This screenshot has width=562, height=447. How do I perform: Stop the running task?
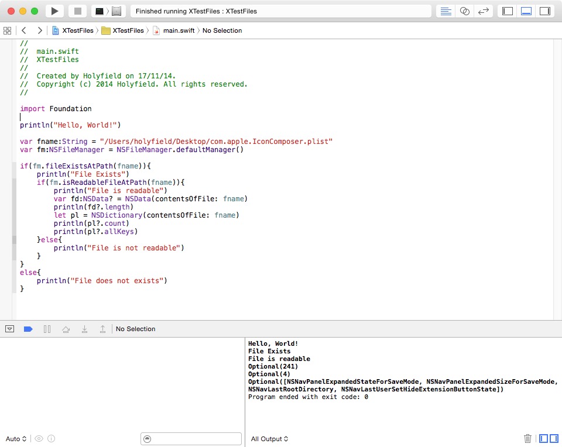77,11
